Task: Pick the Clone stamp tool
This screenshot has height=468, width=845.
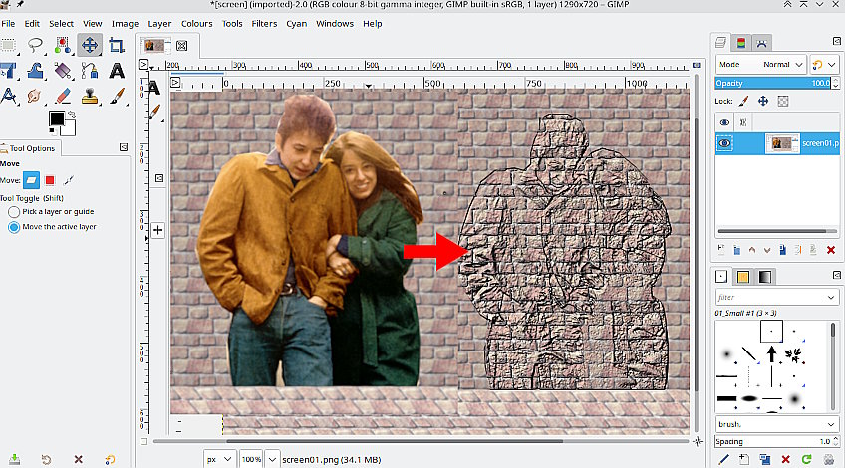Action: pyautogui.click(x=90, y=97)
